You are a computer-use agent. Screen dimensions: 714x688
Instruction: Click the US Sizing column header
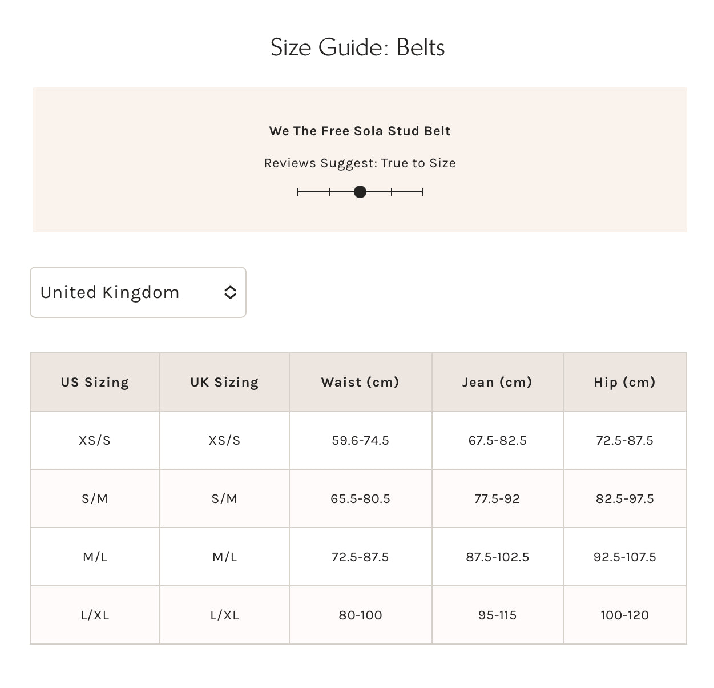click(x=95, y=382)
